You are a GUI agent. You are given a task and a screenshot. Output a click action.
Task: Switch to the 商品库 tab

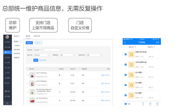click(28, 36)
